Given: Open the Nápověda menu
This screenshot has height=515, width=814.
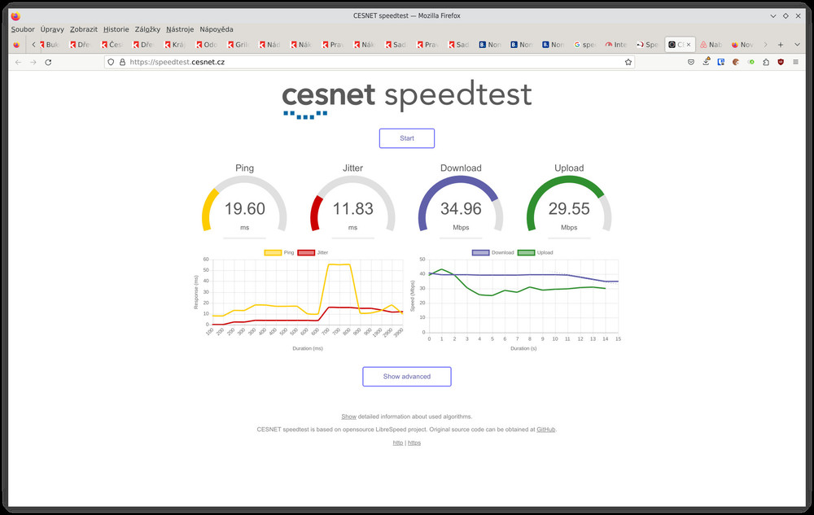Looking at the screenshot, I should coord(217,29).
